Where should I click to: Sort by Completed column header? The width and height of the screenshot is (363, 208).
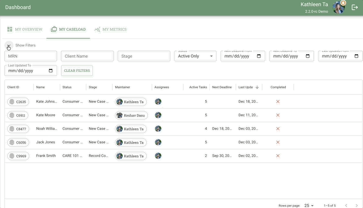click(278, 87)
